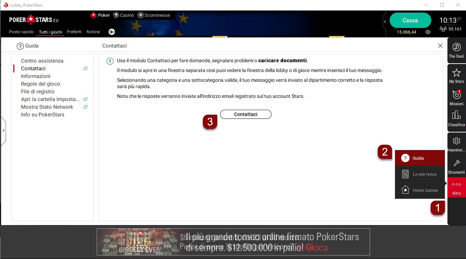Minimize the Lobby PokerStars window

426,5
